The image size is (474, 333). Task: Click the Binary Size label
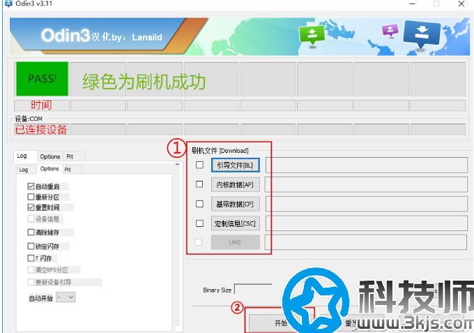click(217, 290)
